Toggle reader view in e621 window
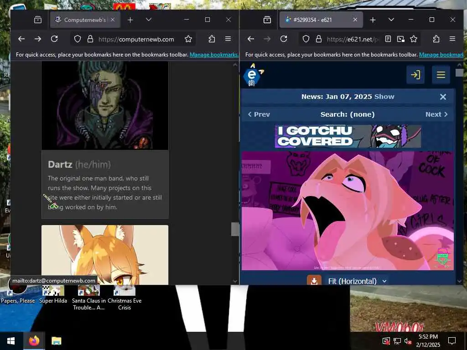 point(388,39)
